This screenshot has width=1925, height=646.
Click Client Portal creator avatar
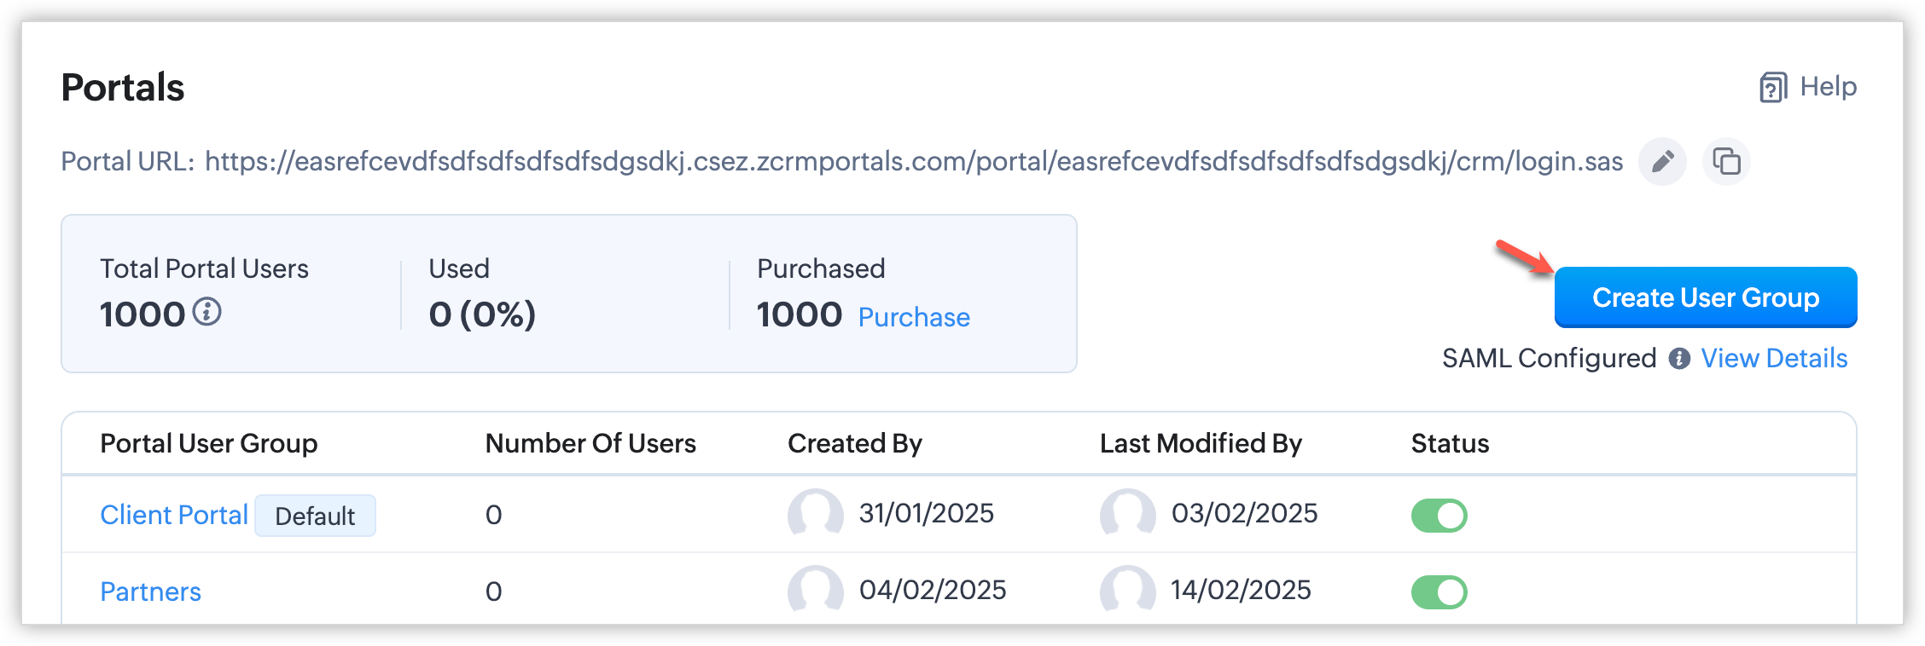coord(815,514)
